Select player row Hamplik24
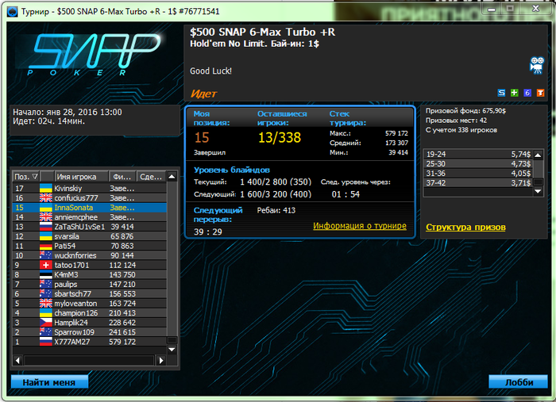Image resolution: width=556 pixels, height=402 pixels. [x=90, y=323]
